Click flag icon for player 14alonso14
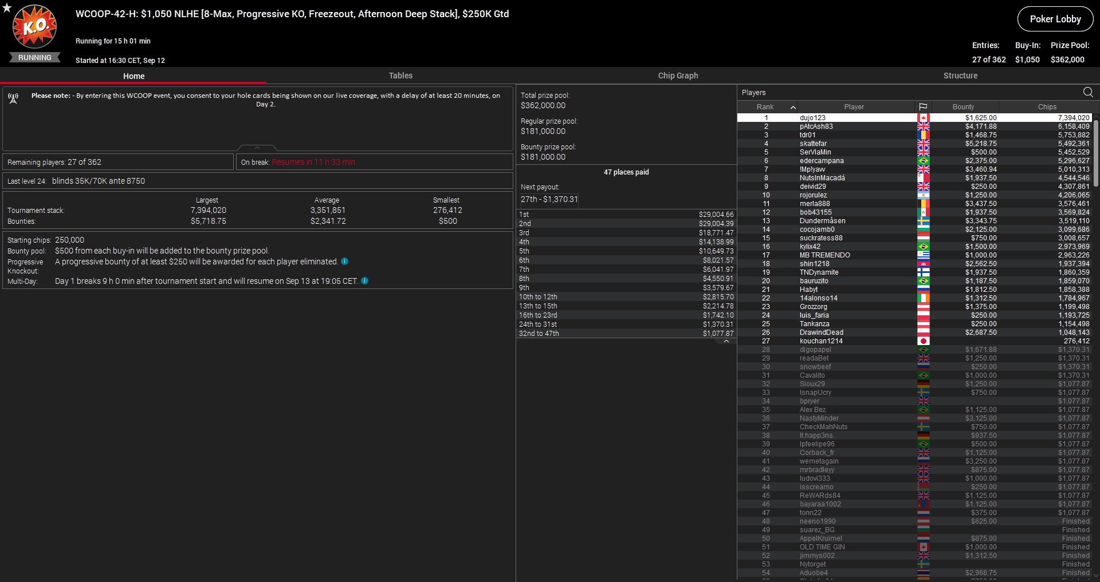Screen dimensions: 1100x582 [923, 298]
